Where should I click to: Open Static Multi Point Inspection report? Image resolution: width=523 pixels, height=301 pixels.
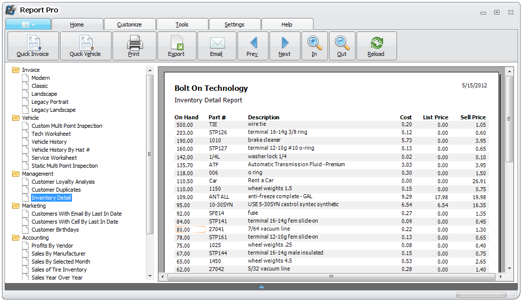tap(64, 166)
